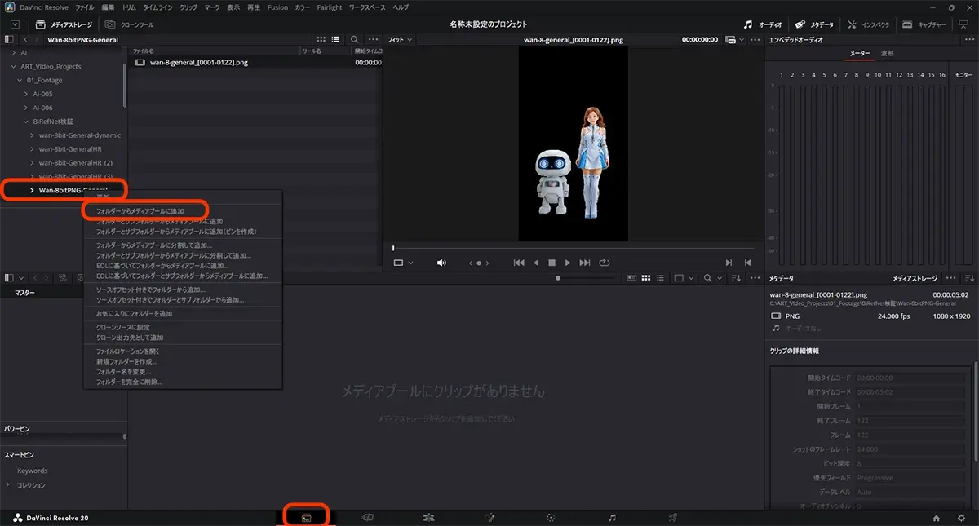The width and height of the screenshot is (979, 526).
Task: Open the Clone Tool
Action: (131, 24)
